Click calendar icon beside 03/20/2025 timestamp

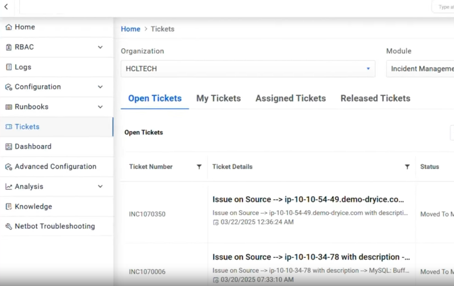point(216,280)
